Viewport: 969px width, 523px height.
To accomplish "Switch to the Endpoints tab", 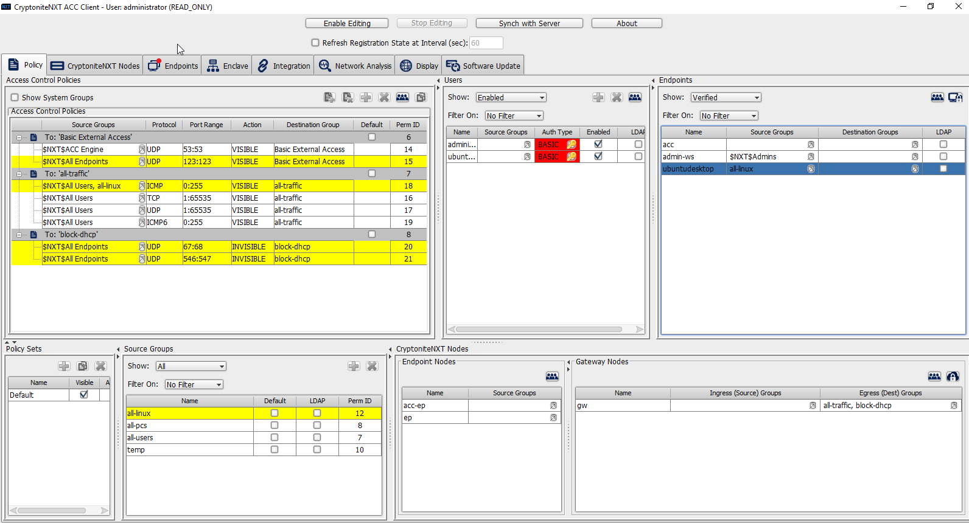I will coord(173,66).
